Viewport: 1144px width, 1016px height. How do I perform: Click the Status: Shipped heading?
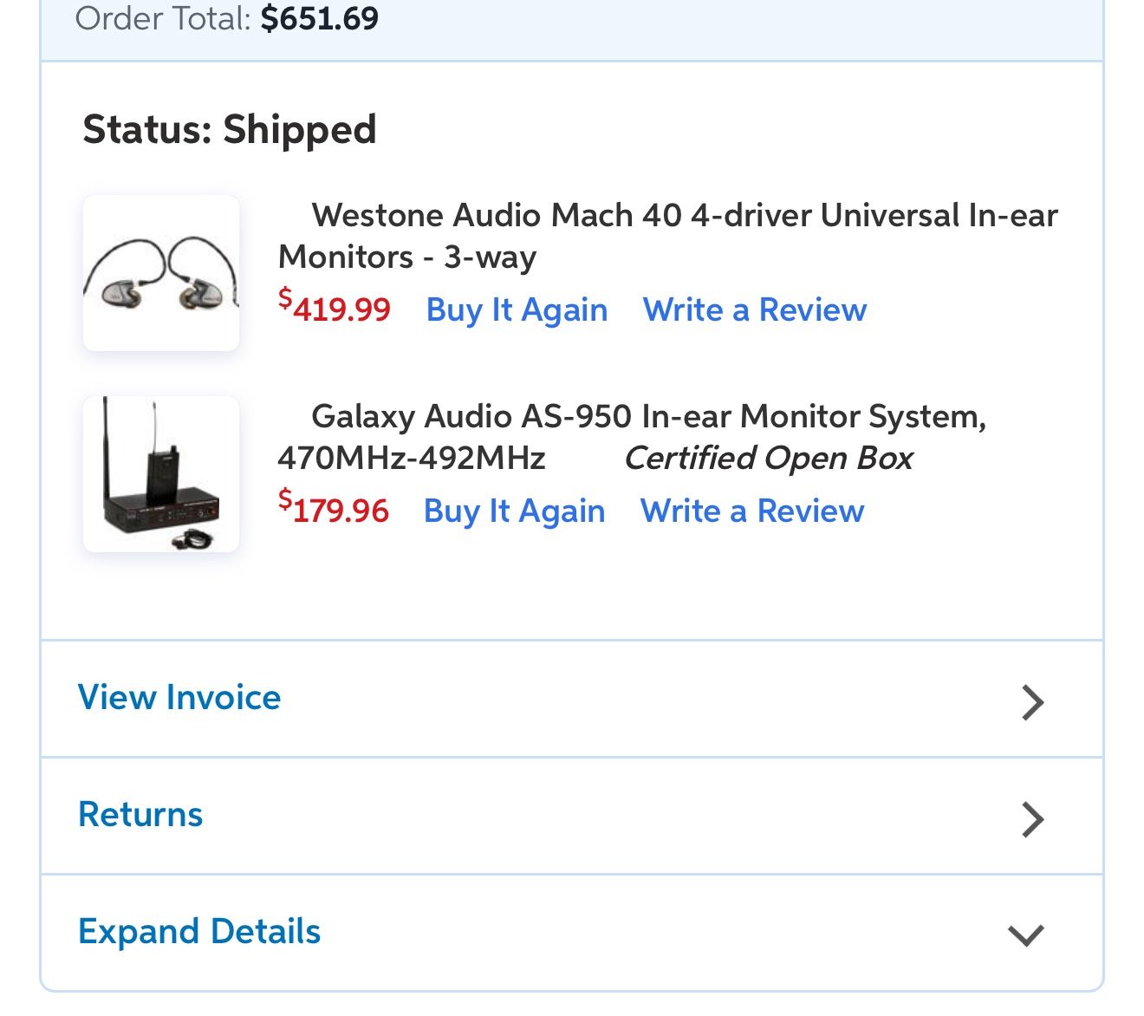(x=230, y=129)
